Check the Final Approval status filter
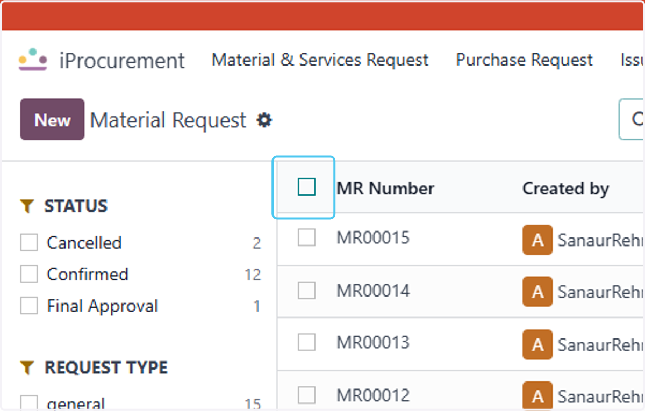645x411 pixels. pyautogui.click(x=29, y=306)
